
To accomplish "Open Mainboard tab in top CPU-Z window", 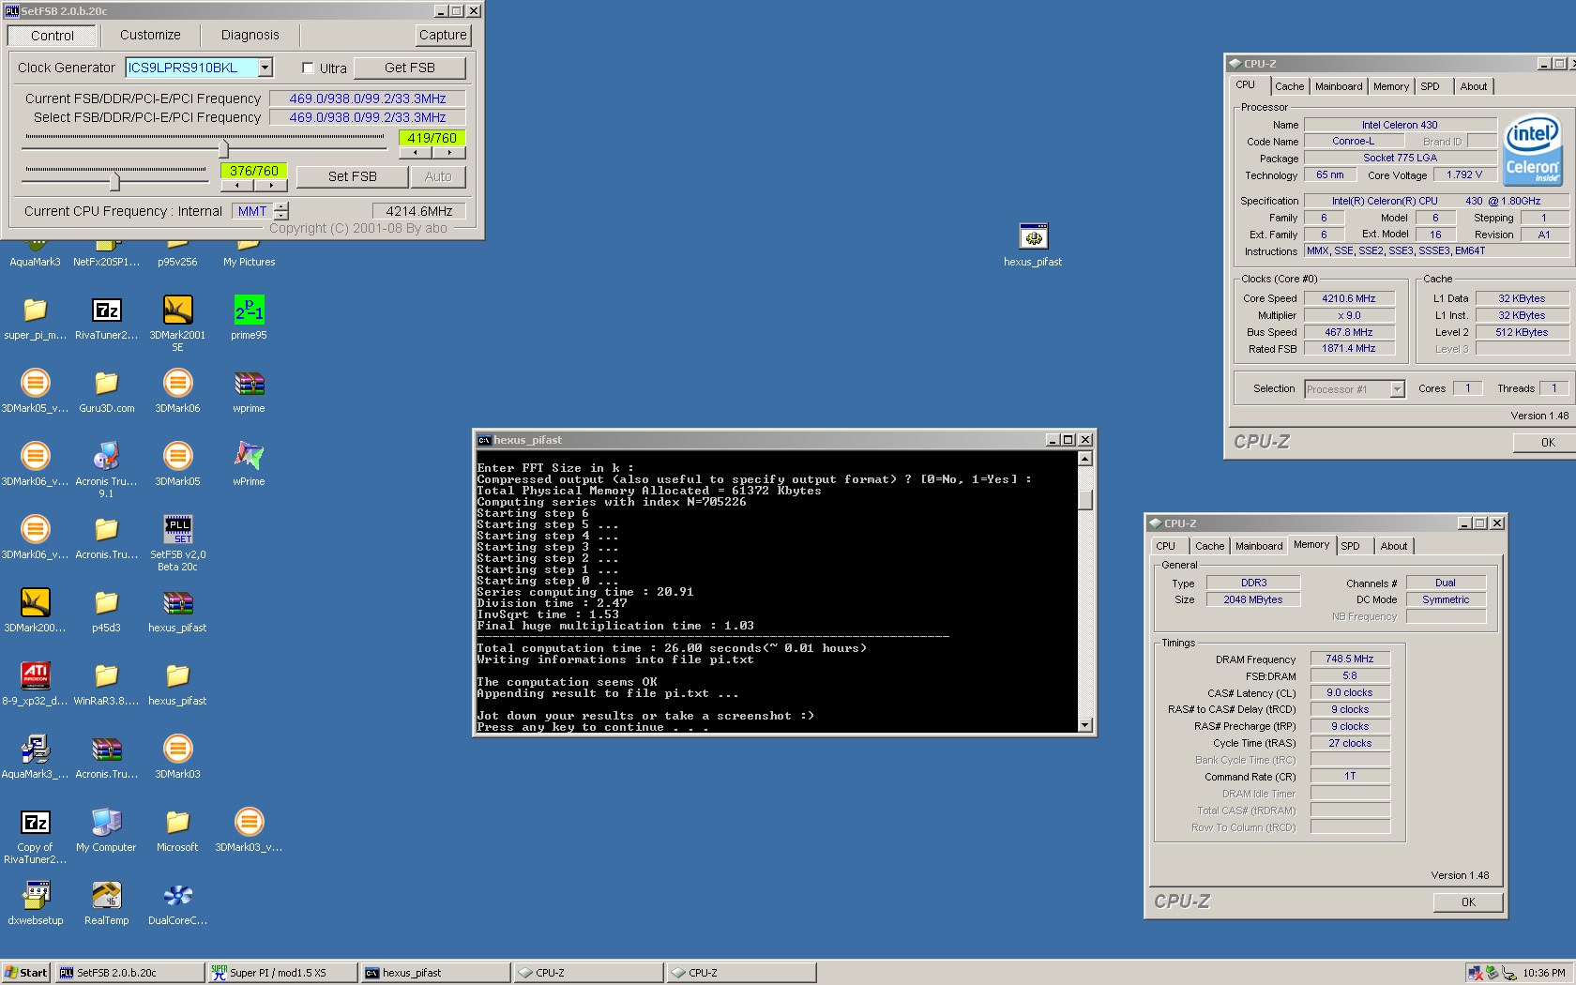I will coord(1339,86).
